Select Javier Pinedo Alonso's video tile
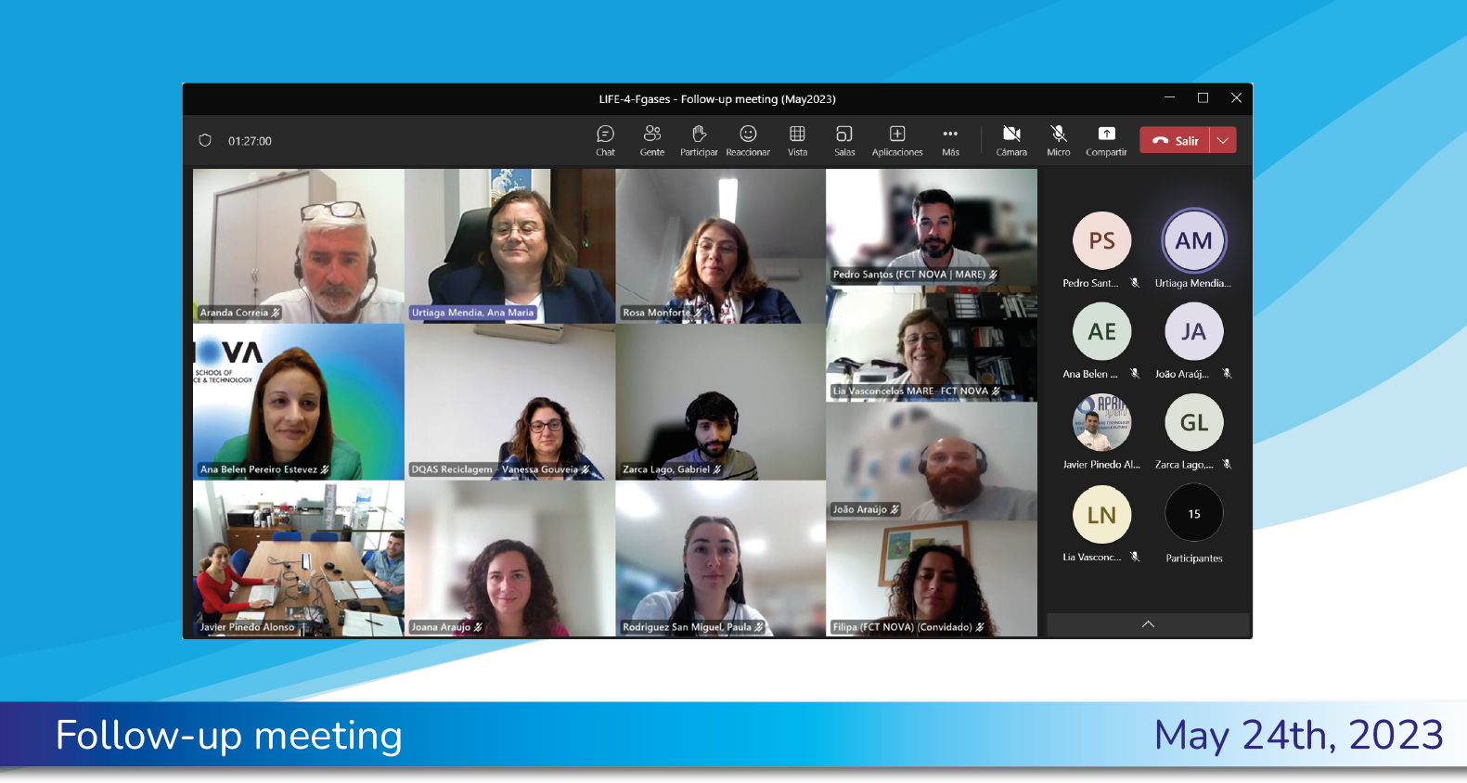Screen dimensions: 1467x783 [299, 558]
